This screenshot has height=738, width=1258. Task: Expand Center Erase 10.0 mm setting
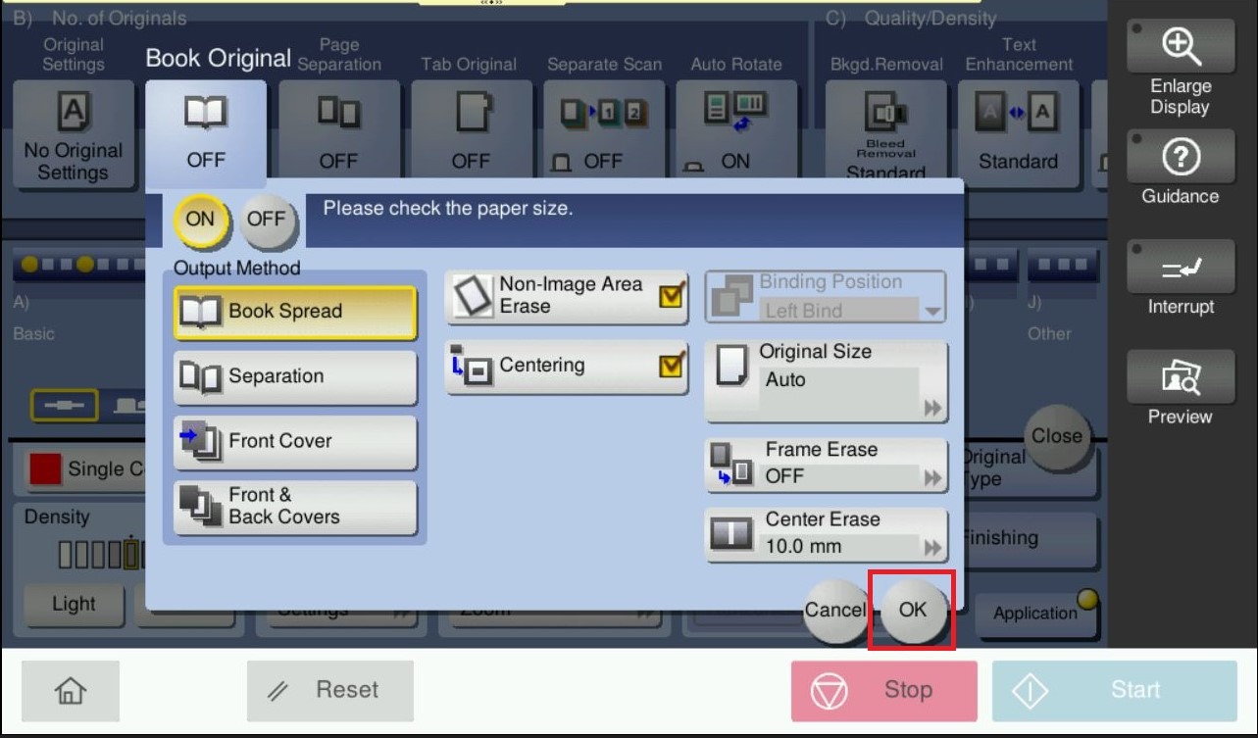coord(826,534)
